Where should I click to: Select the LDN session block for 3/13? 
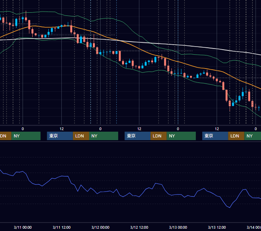[236, 136]
